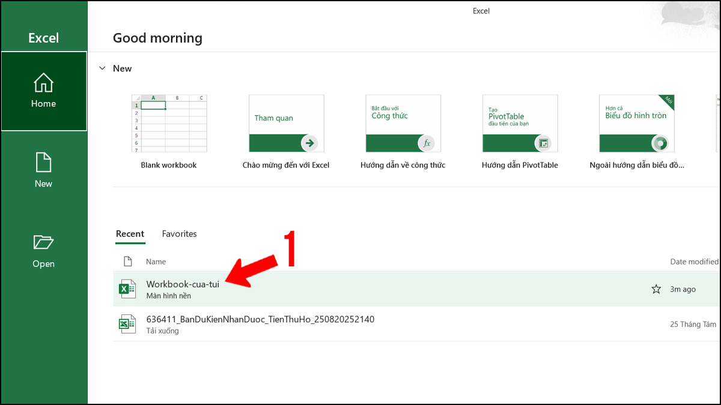Viewport: 721px width, 405px height.
Task: Open the Biểu đồ hình tròn tutorial template
Action: pyautogui.click(x=637, y=131)
